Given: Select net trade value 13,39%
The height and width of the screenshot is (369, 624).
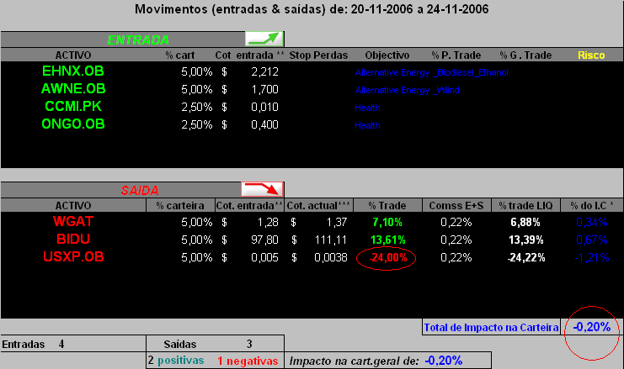Looking at the screenshot, I should coord(526,240).
